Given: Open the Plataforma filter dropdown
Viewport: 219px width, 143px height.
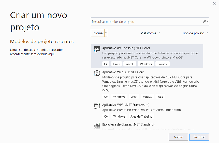Looking at the screenshot, I should coord(150,33).
